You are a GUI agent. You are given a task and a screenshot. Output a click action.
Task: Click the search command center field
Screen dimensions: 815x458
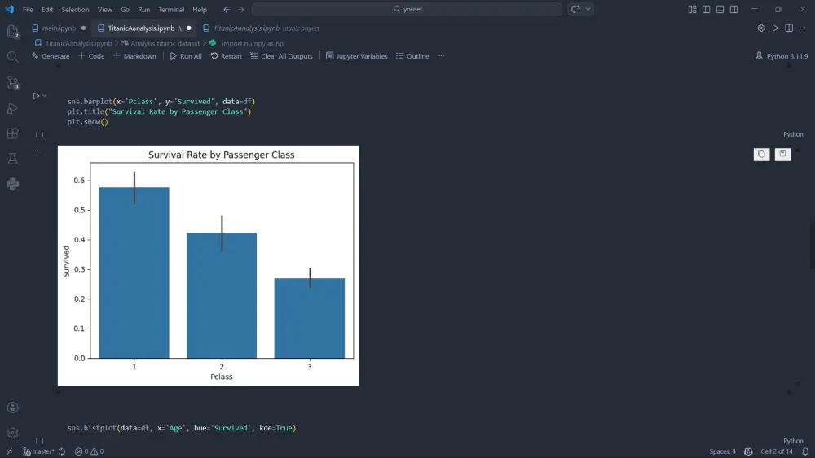tap(407, 9)
